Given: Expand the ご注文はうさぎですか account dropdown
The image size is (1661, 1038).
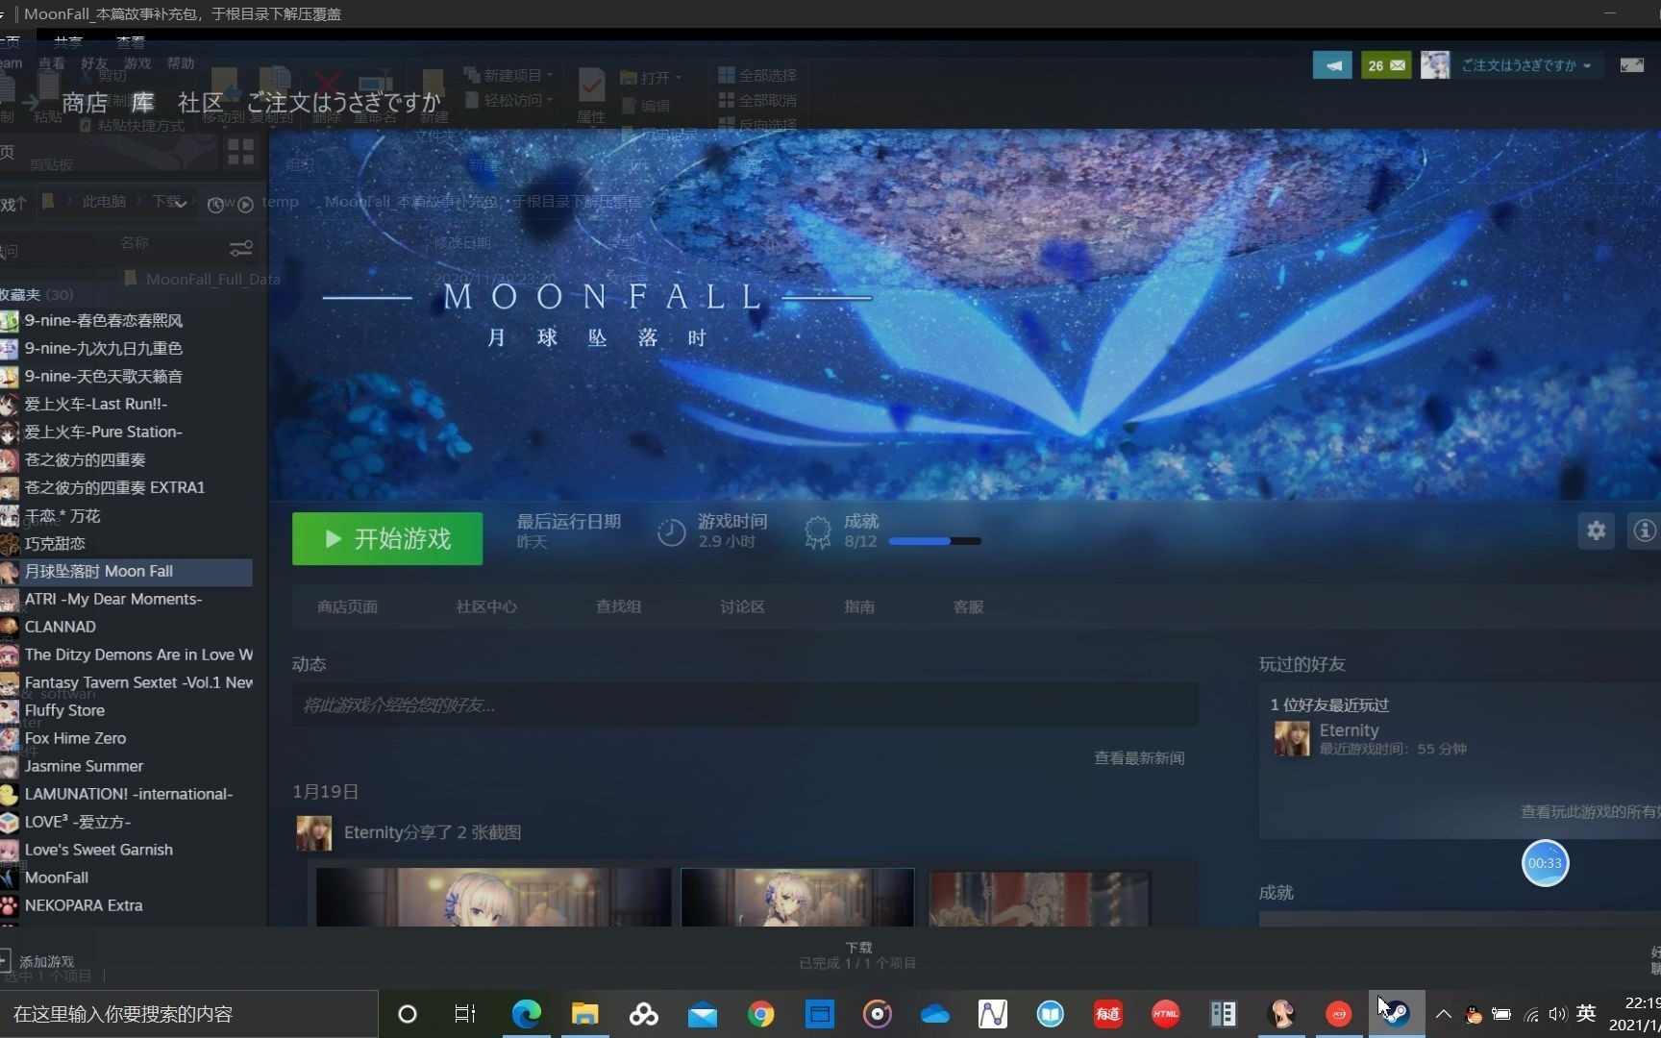Looking at the screenshot, I should point(1526,65).
